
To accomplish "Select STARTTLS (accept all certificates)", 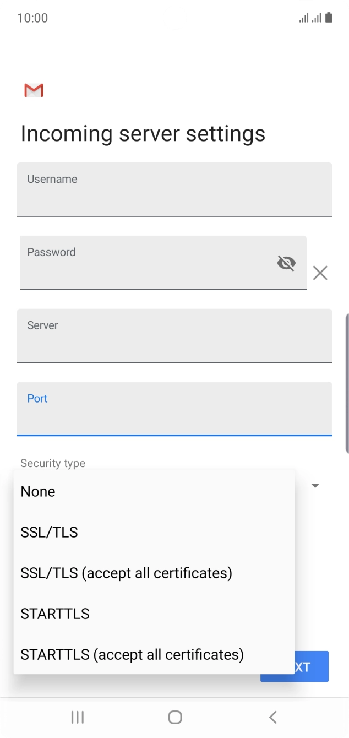I will click(x=132, y=654).
